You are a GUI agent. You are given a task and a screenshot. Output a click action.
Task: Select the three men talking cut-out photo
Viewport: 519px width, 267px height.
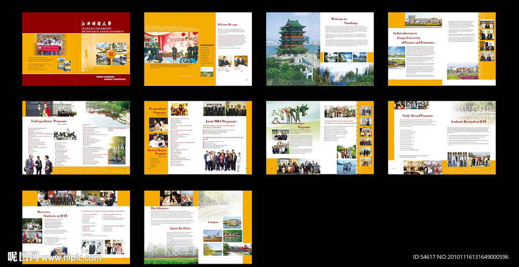click(x=38, y=165)
